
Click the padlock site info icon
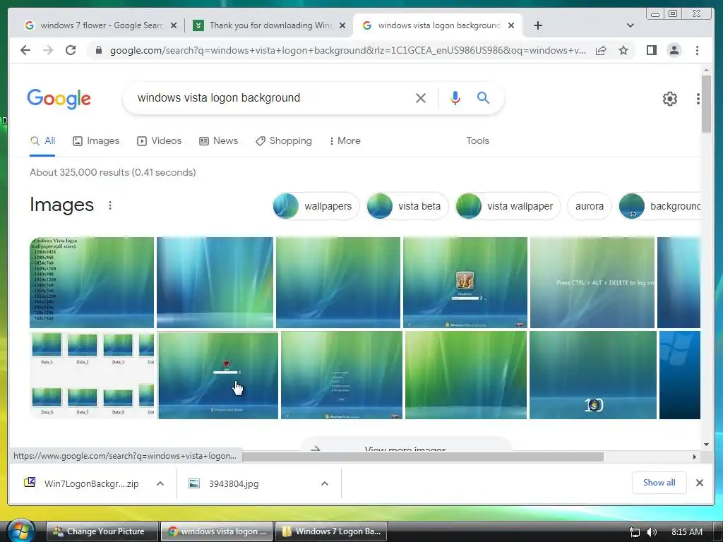coord(98,50)
